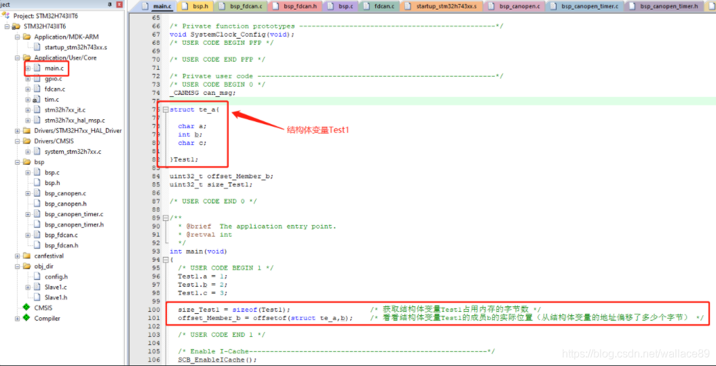Click line number 100 in the gutter
Viewport: 716px width, 366px height.
tap(154, 310)
